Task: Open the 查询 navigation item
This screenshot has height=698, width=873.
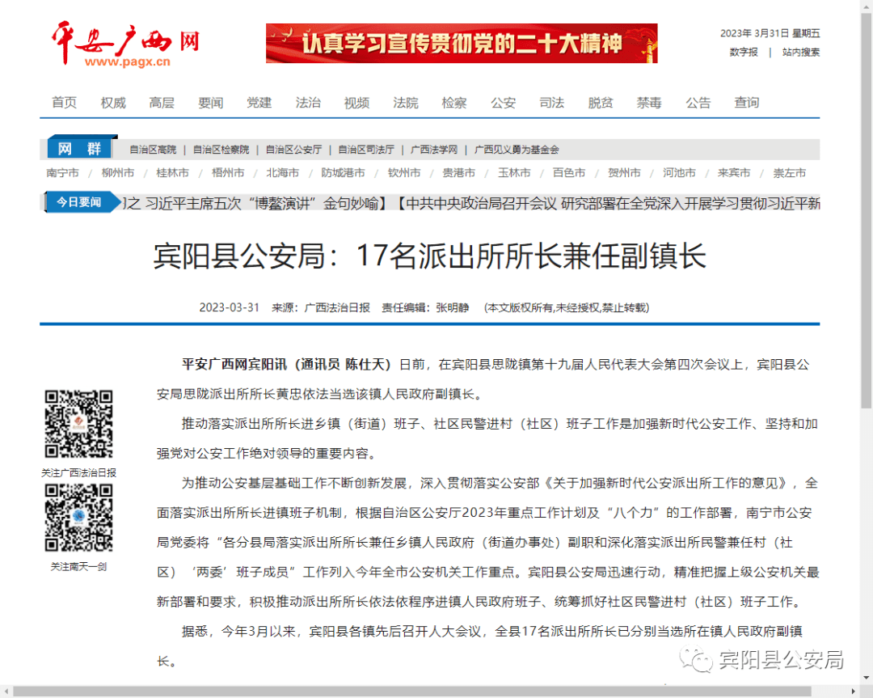Action: pyautogui.click(x=746, y=103)
